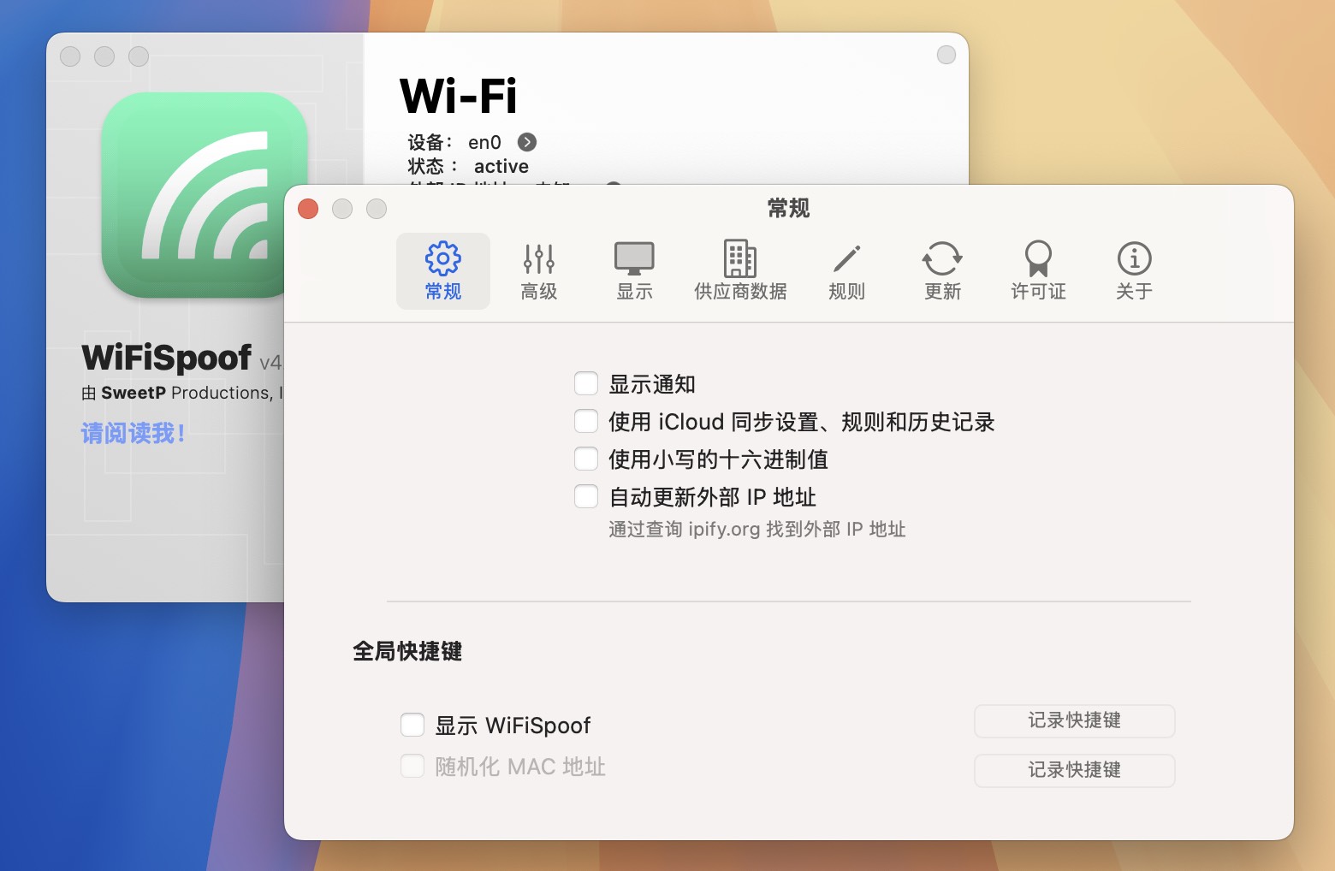Open the 关于 (About) info icon
Image resolution: width=1335 pixels, height=871 pixels.
[x=1133, y=270]
